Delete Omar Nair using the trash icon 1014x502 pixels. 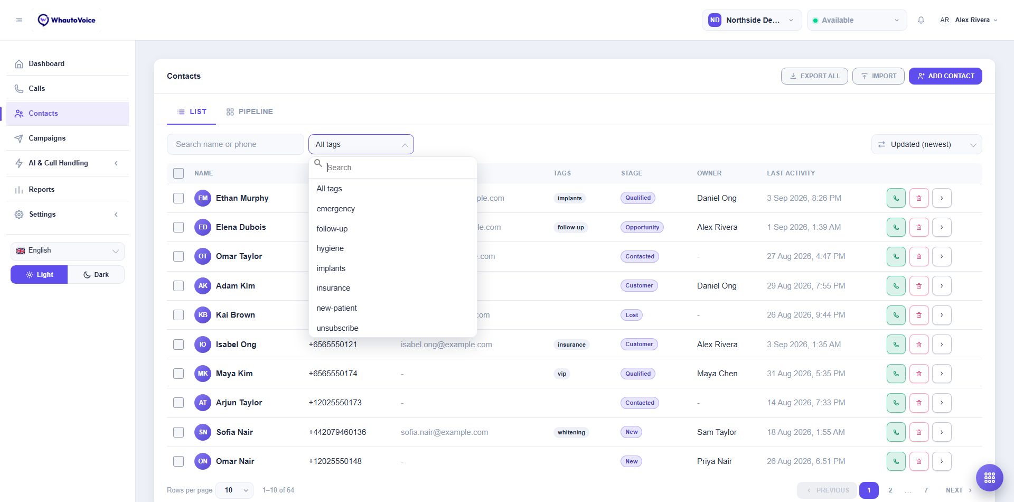click(919, 461)
